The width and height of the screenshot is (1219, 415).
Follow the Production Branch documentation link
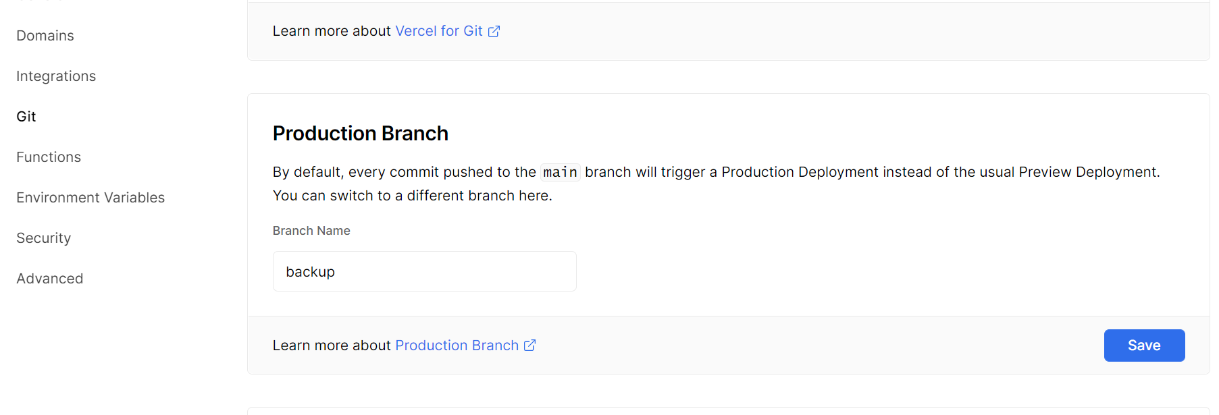[457, 345]
